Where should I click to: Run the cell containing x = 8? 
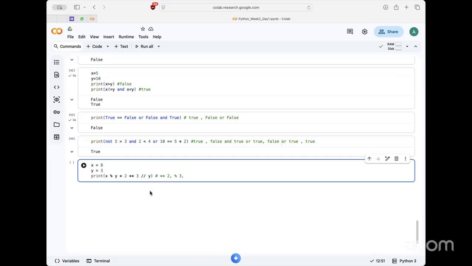84,166
